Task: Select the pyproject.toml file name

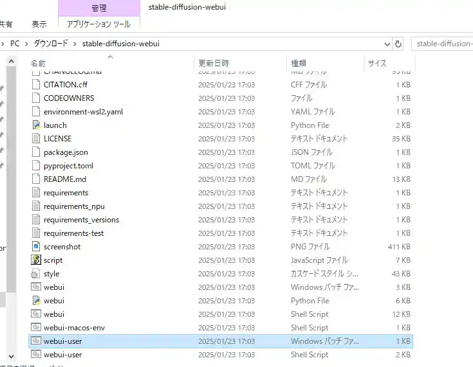Action: [x=68, y=166]
